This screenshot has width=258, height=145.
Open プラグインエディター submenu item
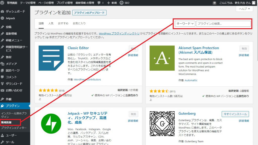click(14, 128)
